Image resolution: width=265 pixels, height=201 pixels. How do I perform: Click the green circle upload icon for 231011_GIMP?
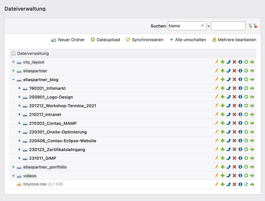246,158
